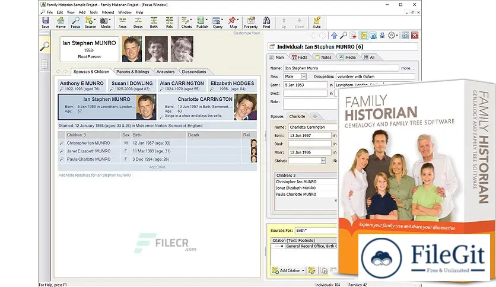Show the Descs descendants diagram
496x287 pixels.
click(138, 23)
